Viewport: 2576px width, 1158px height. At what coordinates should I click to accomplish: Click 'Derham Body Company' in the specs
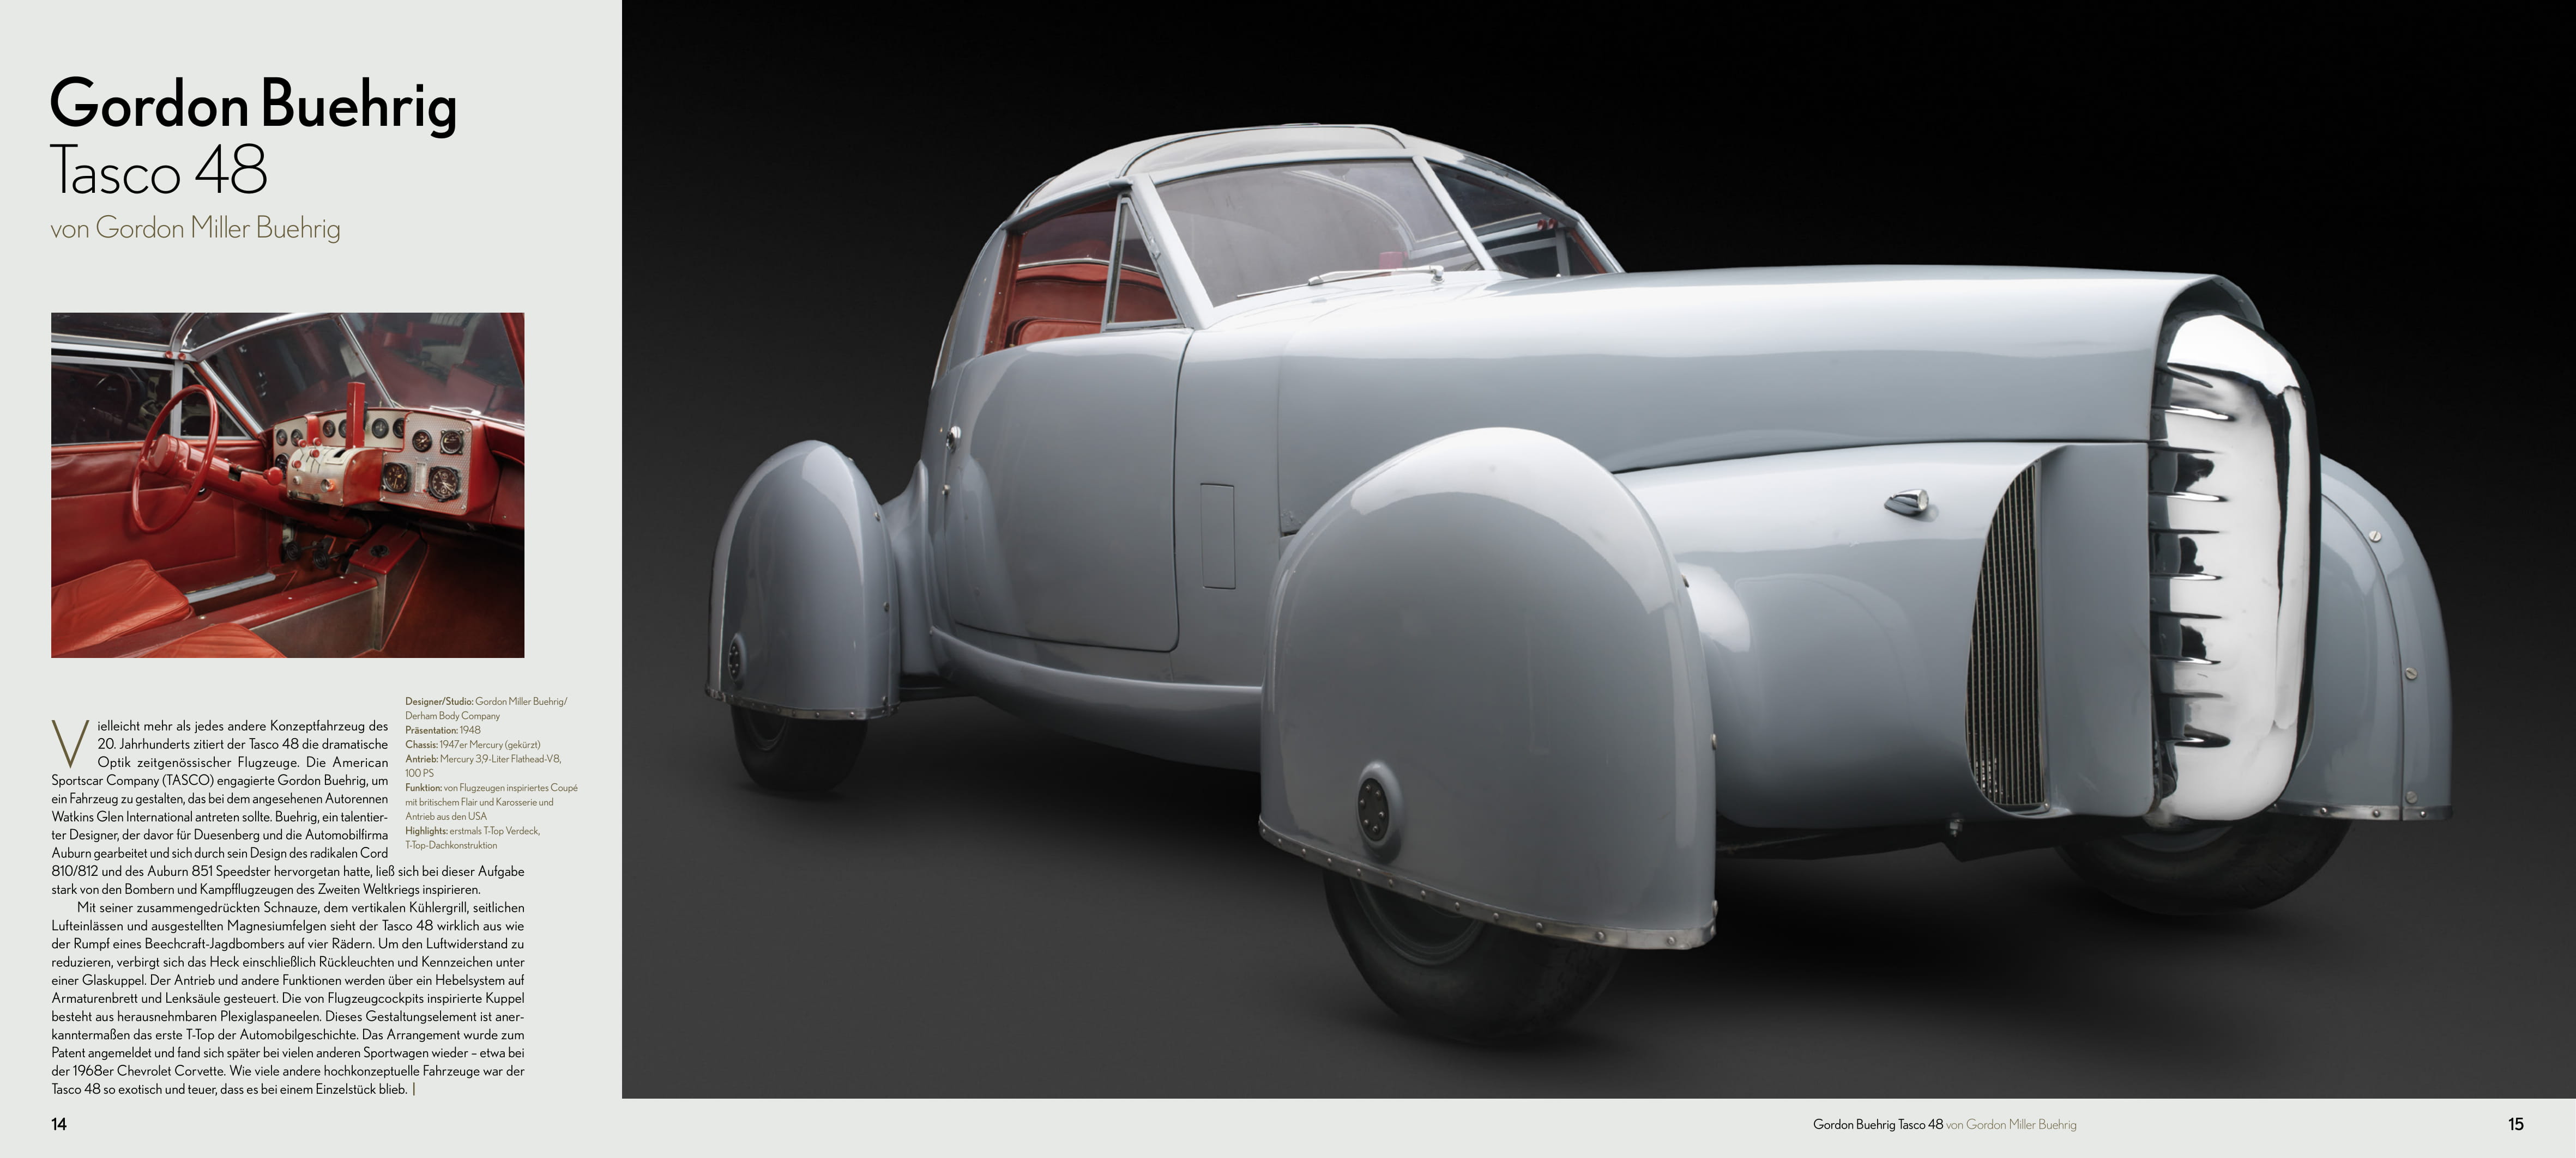click(x=452, y=715)
